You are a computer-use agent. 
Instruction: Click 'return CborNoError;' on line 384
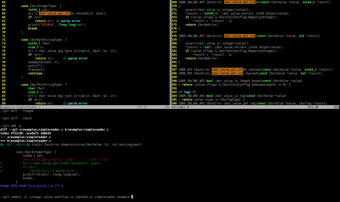coord(202,58)
